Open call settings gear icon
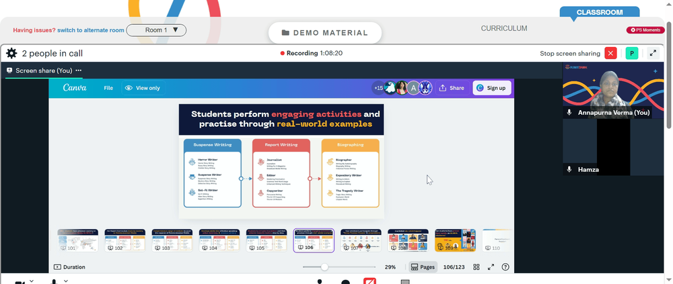This screenshot has width=673, height=284. pos(11,54)
